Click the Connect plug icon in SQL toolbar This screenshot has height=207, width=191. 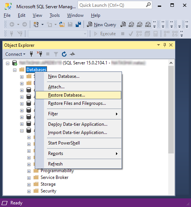12,34
